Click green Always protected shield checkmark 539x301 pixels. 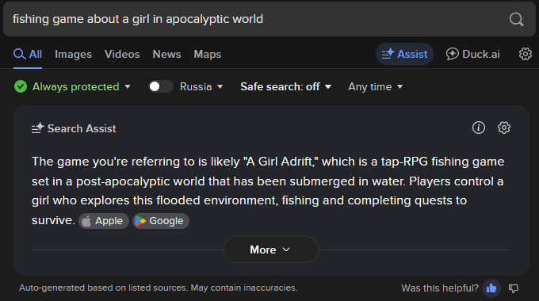click(x=21, y=86)
